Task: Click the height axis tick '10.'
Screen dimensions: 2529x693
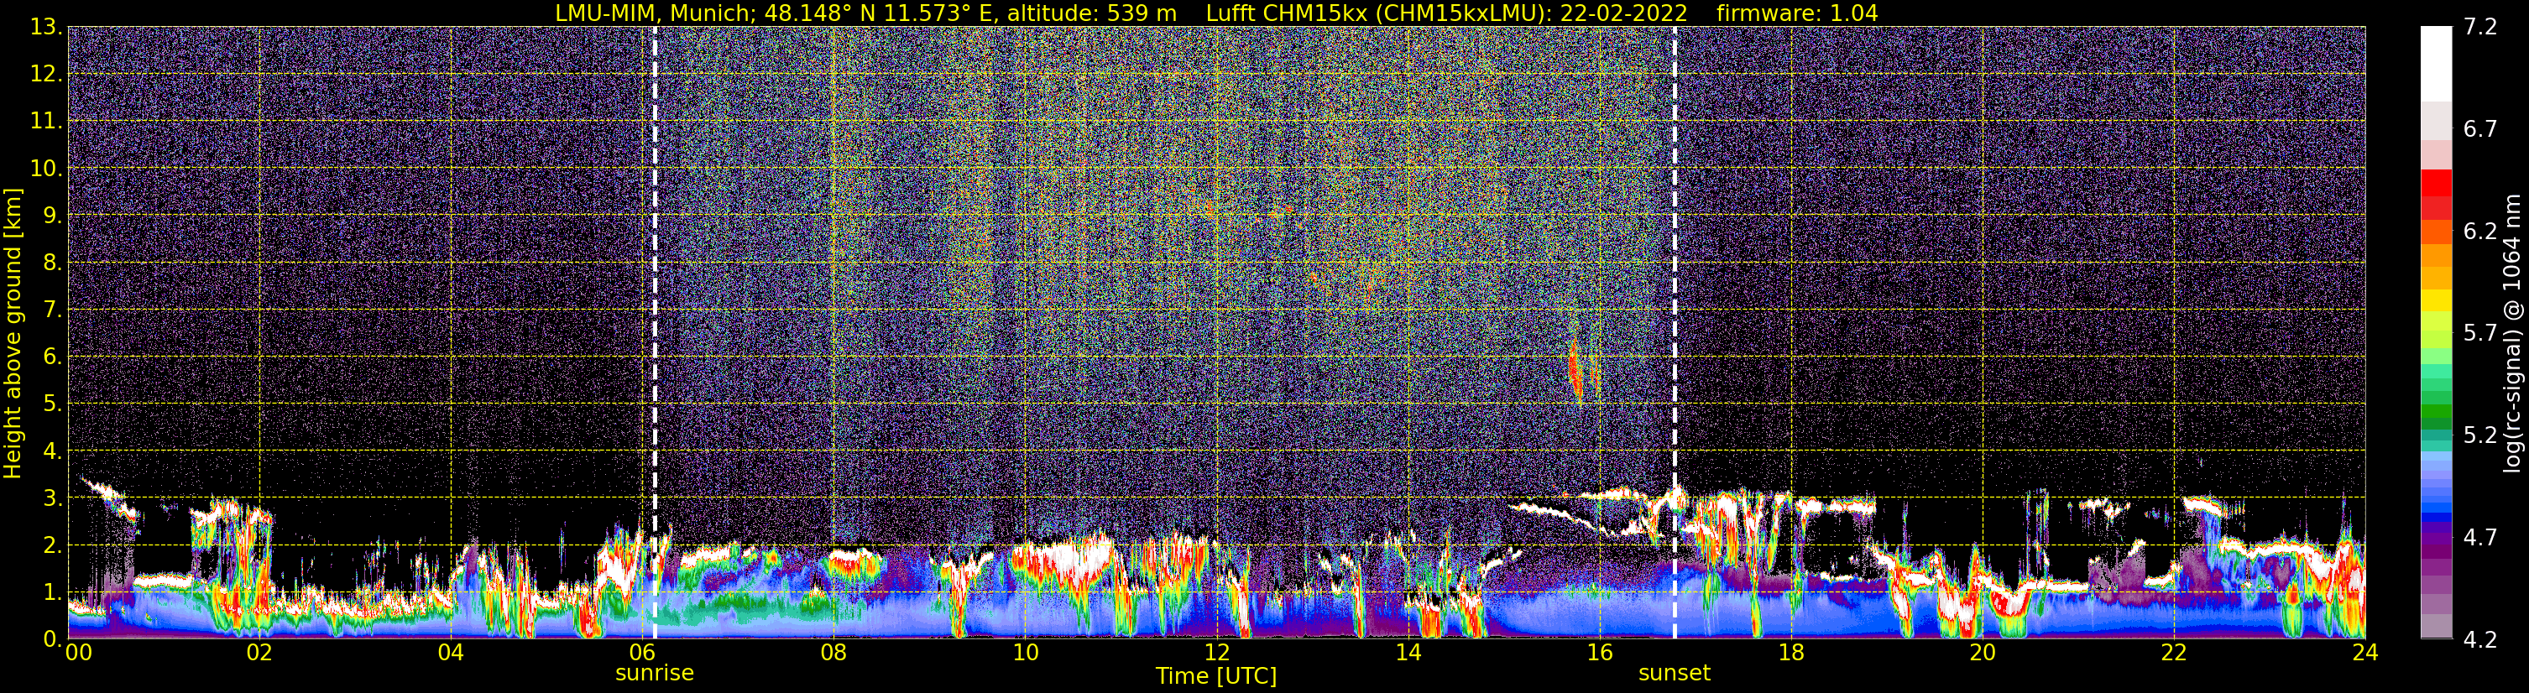Action: coord(47,168)
